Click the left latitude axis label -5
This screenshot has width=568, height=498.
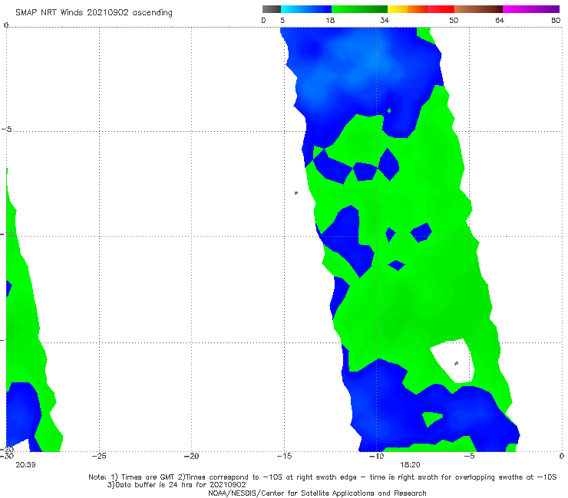[x=6, y=129]
